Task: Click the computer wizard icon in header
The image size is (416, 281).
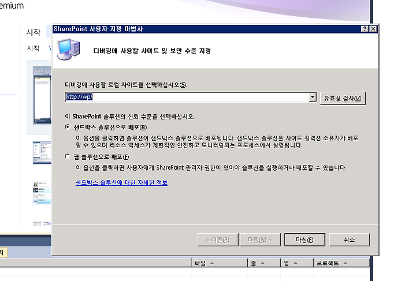Action: tap(68, 50)
